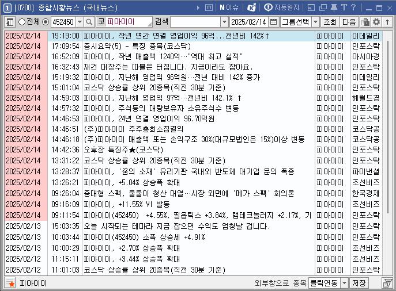Click the 저장 save button
This screenshot has width=396, height=291.
(359, 283)
